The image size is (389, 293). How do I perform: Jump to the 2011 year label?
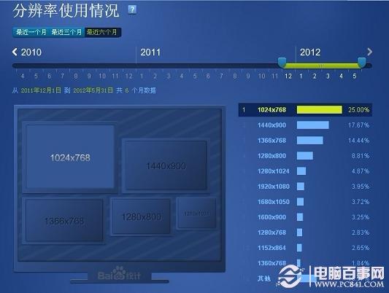coord(150,52)
